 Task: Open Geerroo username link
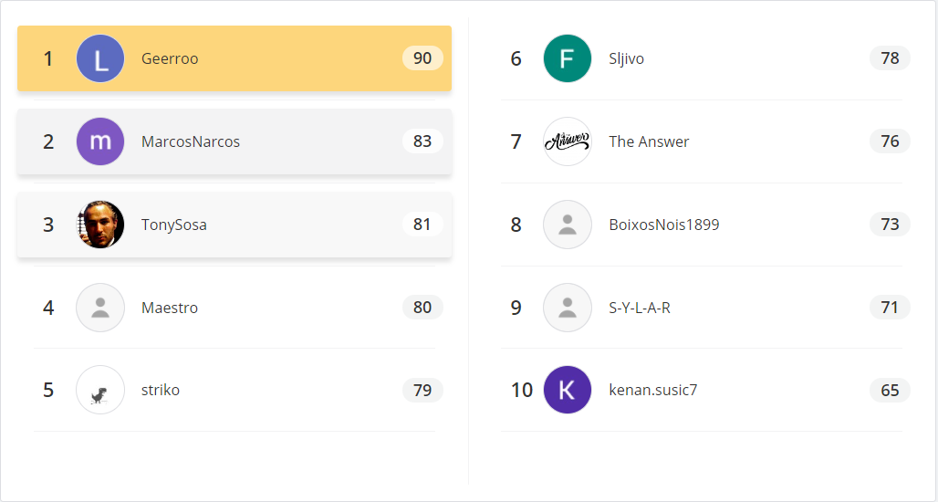click(x=170, y=58)
